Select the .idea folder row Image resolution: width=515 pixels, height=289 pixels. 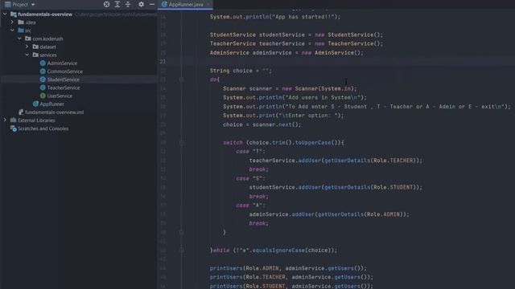click(x=79, y=22)
